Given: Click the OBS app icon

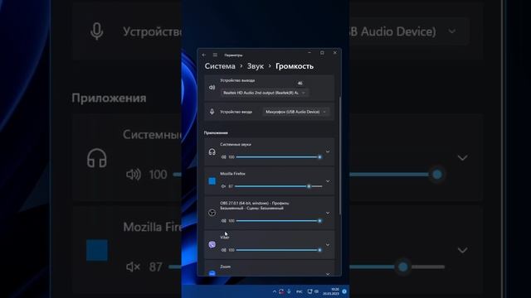Looking at the screenshot, I should 212,213.
